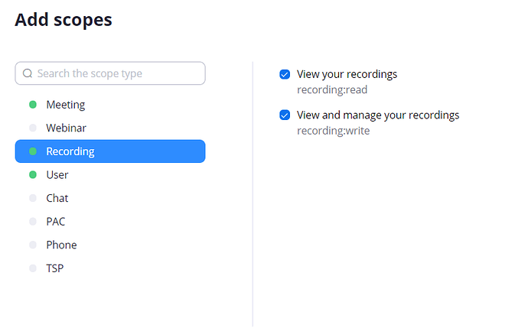Uncheck View and manage your recordings
Viewport: 528px width, 328px height.
(285, 115)
